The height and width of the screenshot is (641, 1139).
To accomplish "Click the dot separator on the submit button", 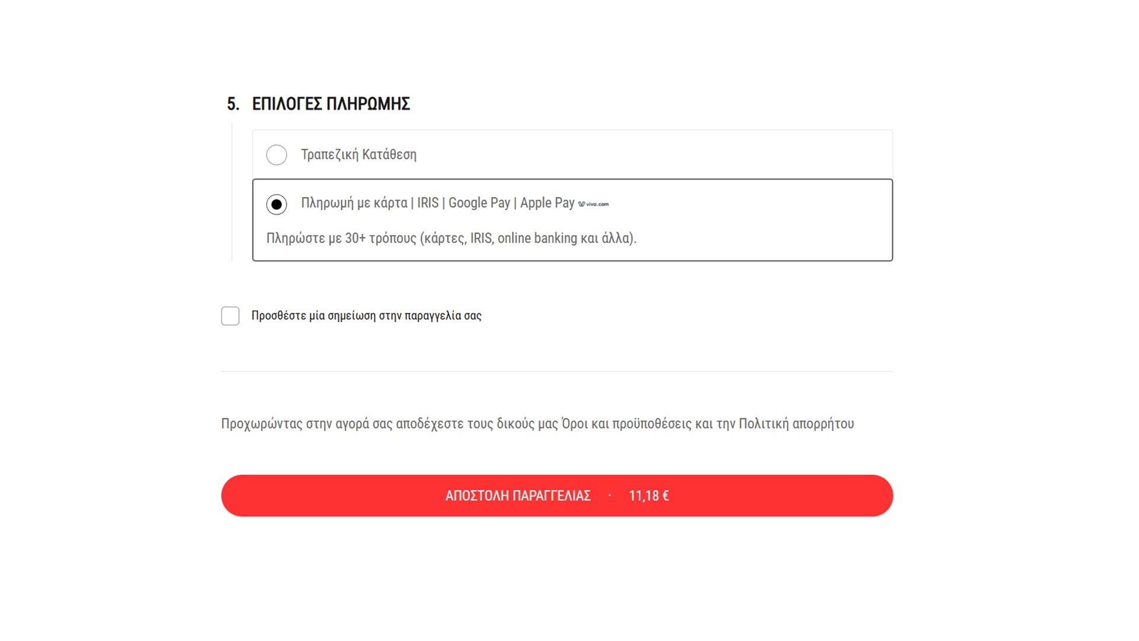I will pos(609,496).
